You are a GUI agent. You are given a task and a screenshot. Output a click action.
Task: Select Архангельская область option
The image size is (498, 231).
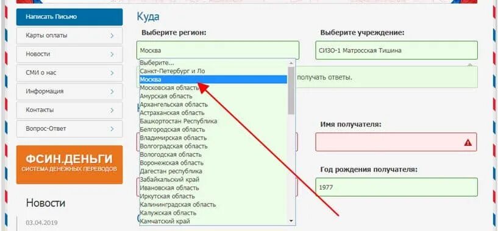213,105
